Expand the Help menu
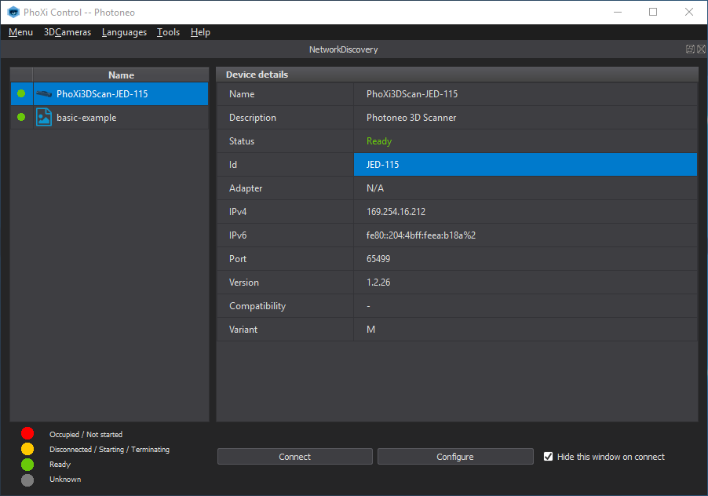This screenshot has width=708, height=496. [200, 32]
